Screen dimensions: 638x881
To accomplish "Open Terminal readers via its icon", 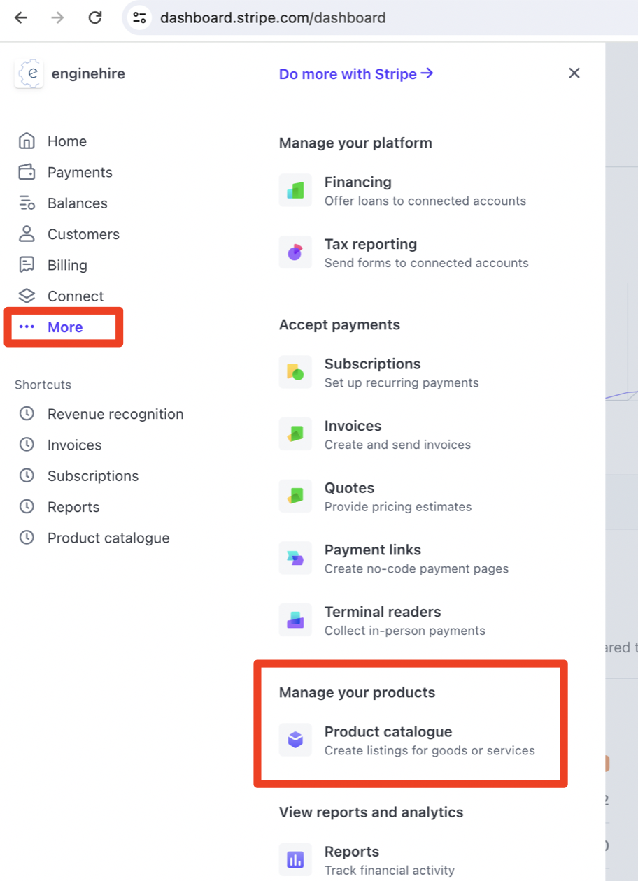I will pos(295,619).
